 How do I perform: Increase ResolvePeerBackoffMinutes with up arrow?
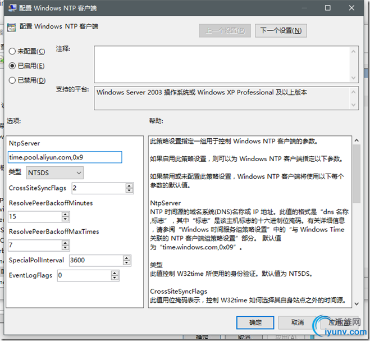click(65, 214)
